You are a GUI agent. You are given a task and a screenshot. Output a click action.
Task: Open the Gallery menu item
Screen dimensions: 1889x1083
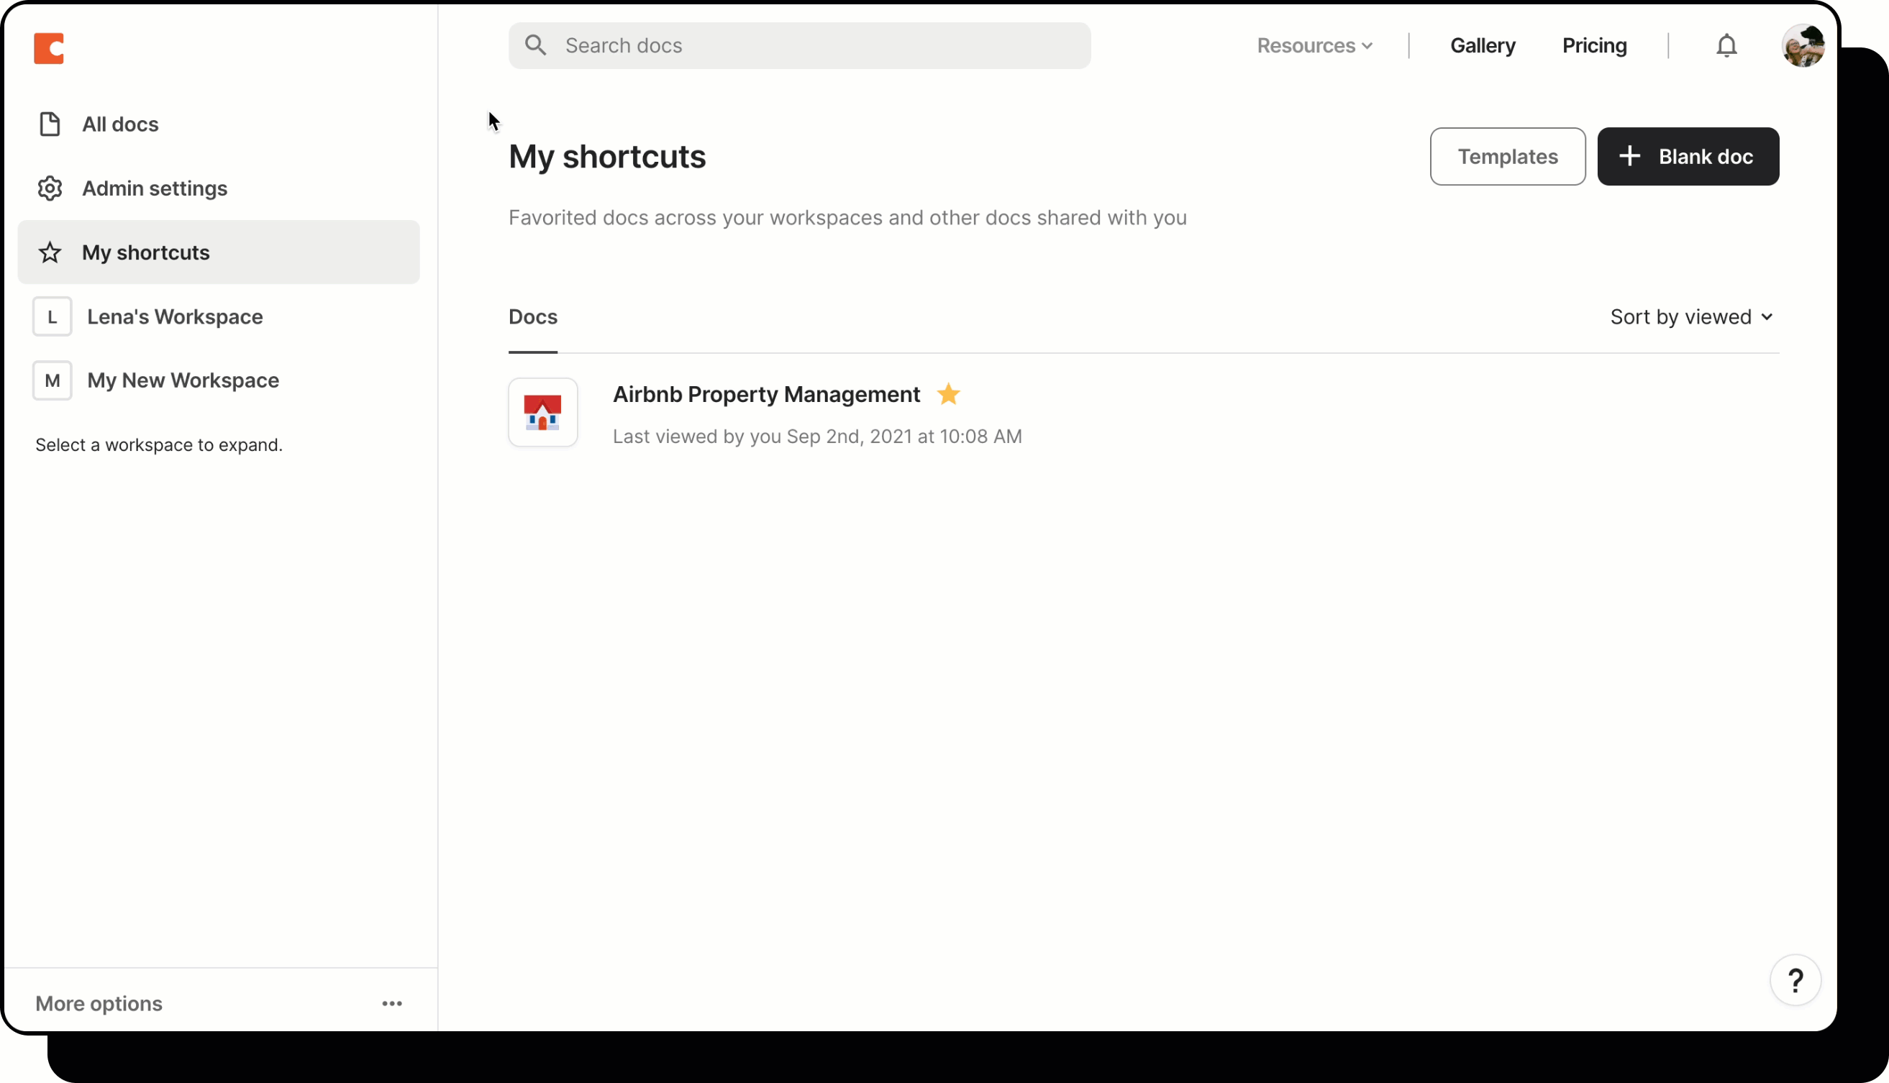click(x=1481, y=45)
